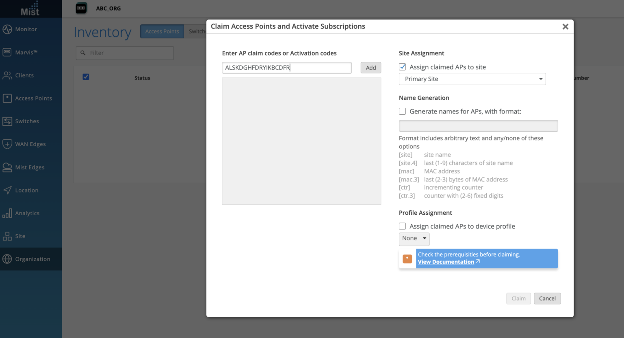Select the Analytics bar chart icon
Viewport: 624px width, 338px height.
tap(7, 213)
